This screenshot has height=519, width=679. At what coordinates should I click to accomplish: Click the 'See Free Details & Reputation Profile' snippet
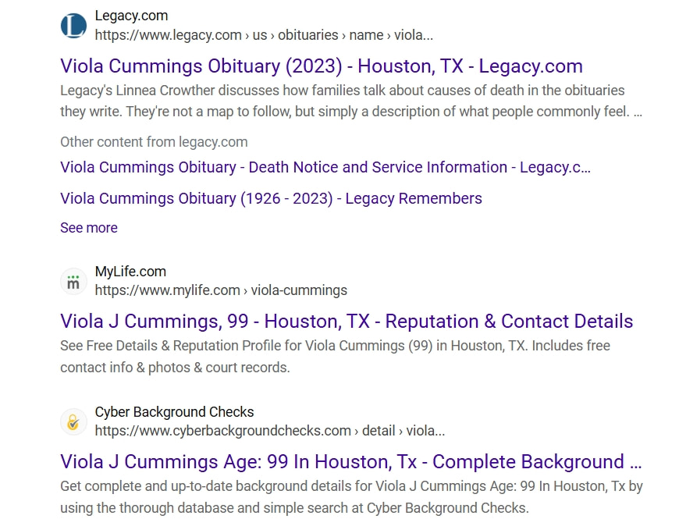click(x=335, y=356)
